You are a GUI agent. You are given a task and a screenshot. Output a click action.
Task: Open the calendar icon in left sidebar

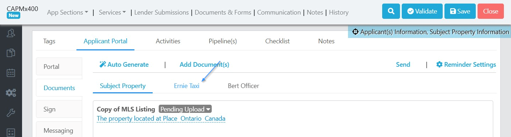tap(11, 73)
